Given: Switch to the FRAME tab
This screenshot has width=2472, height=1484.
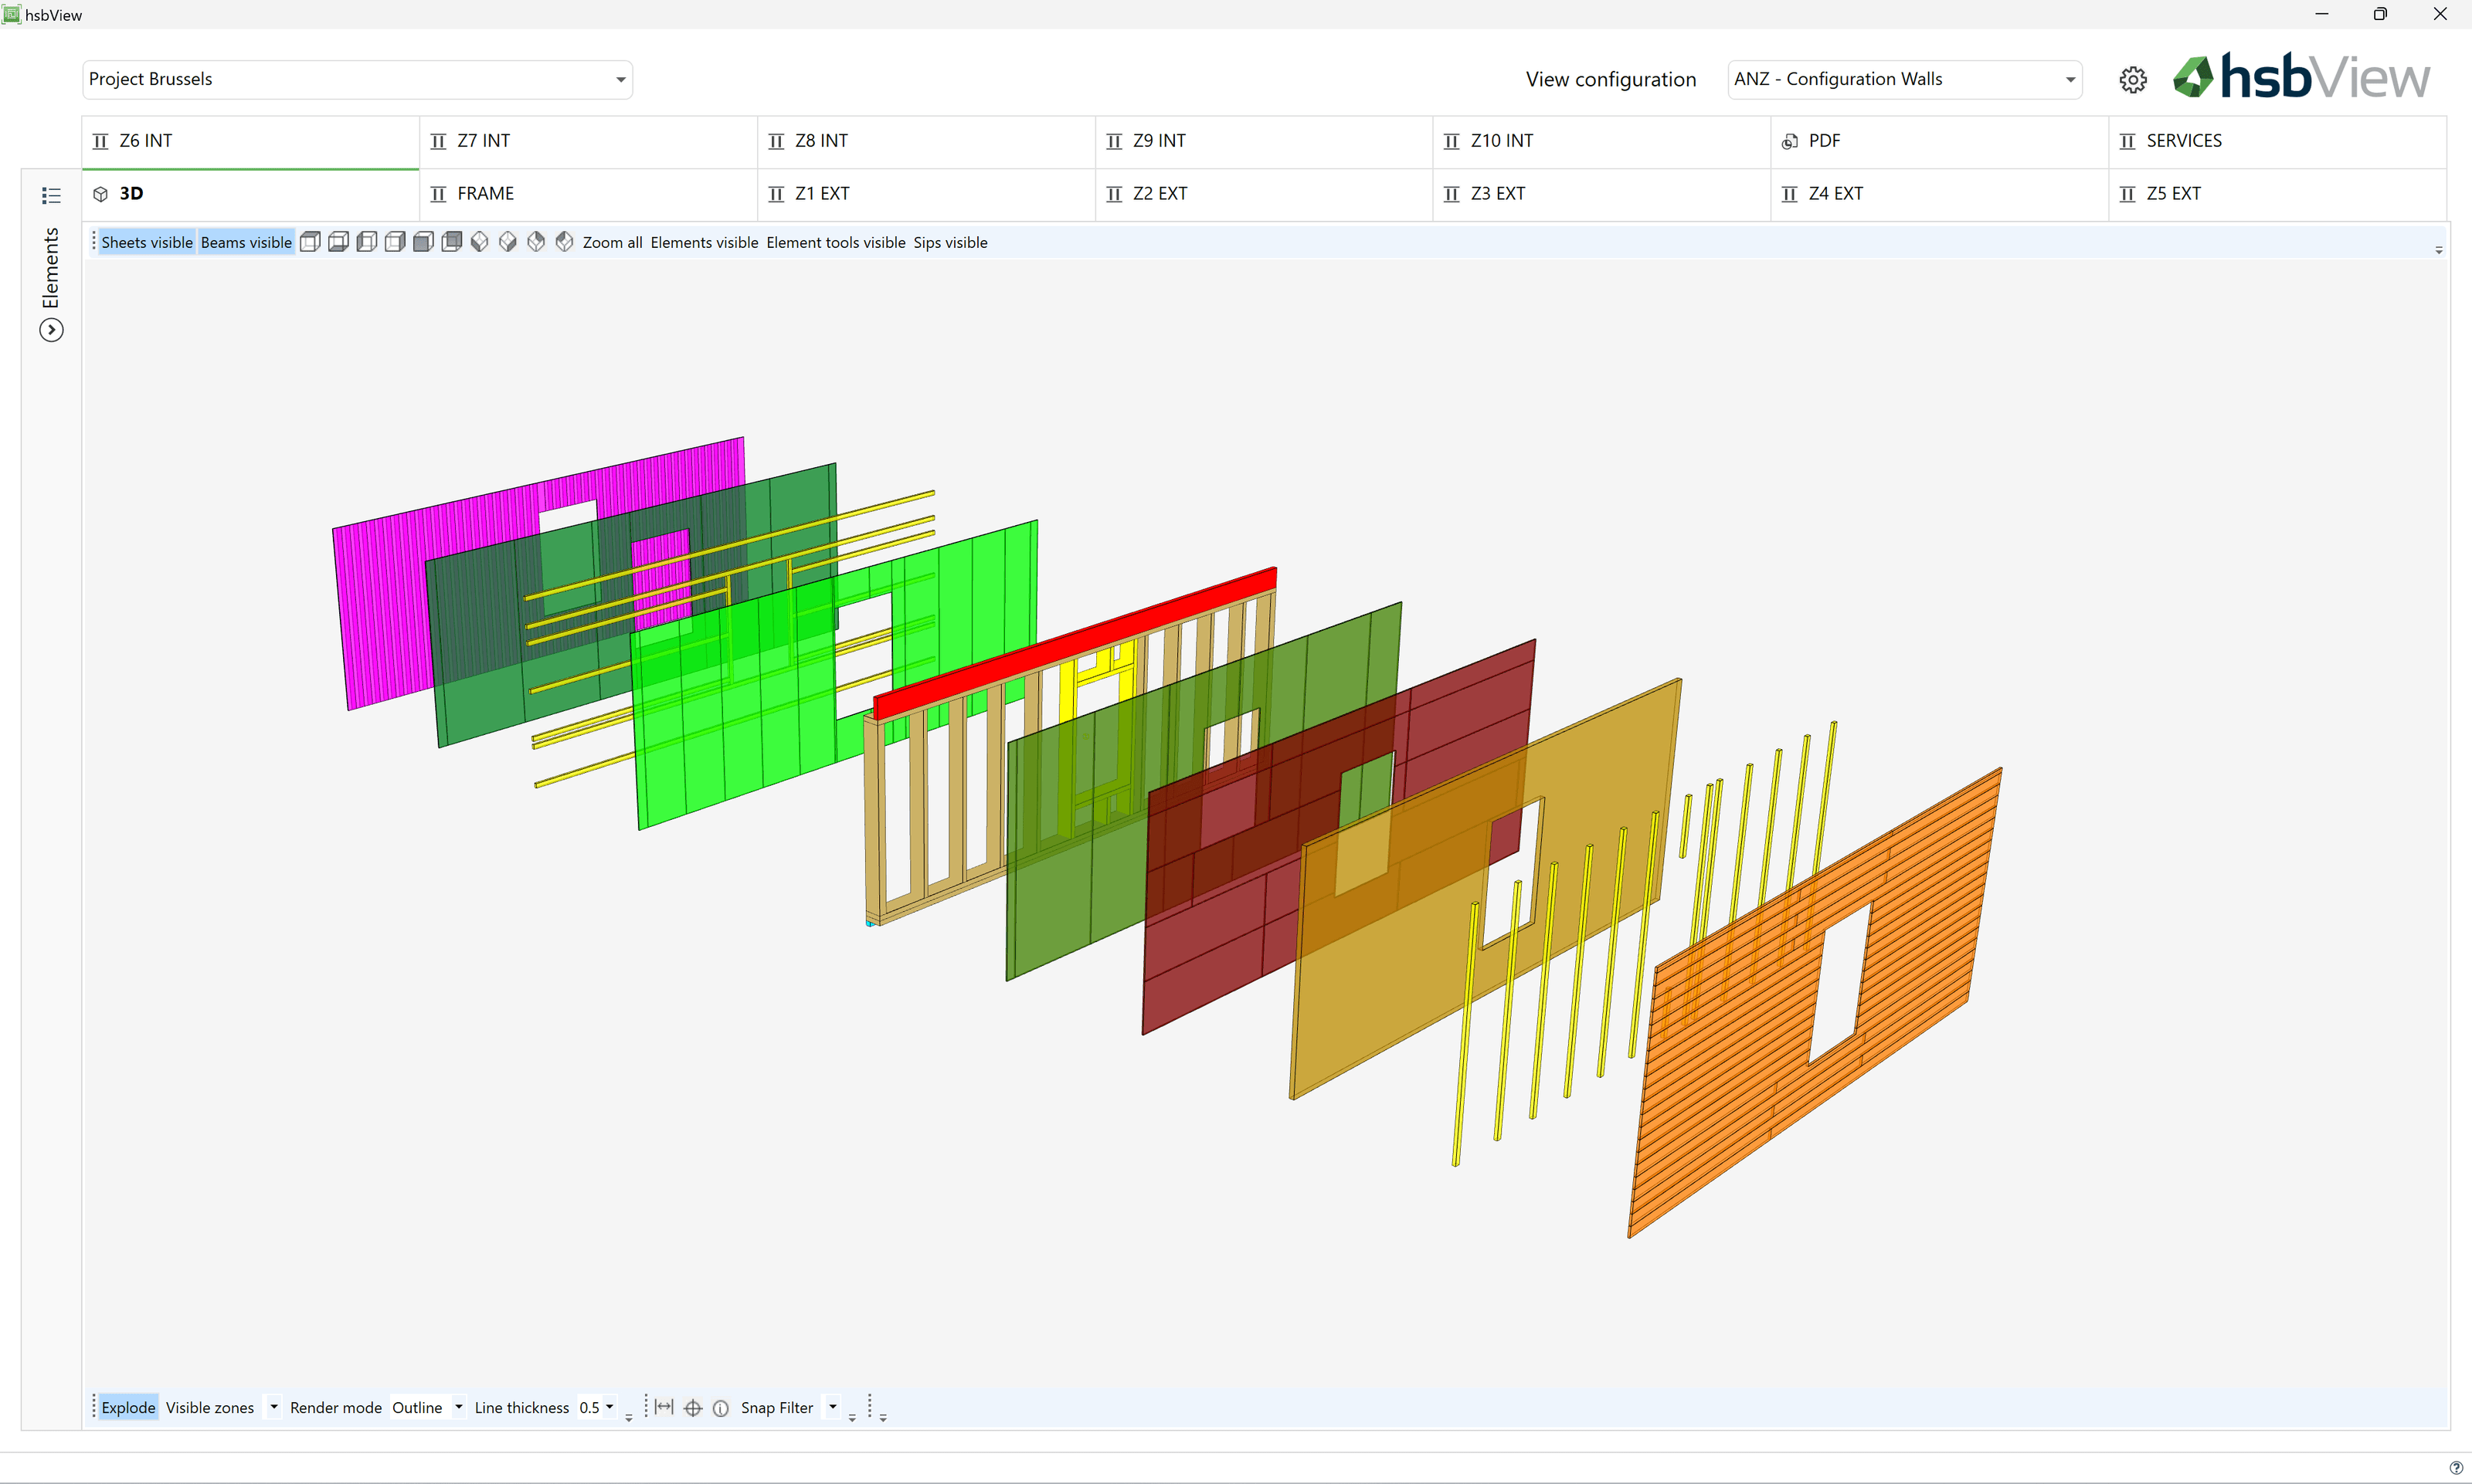Looking at the screenshot, I should 588,194.
